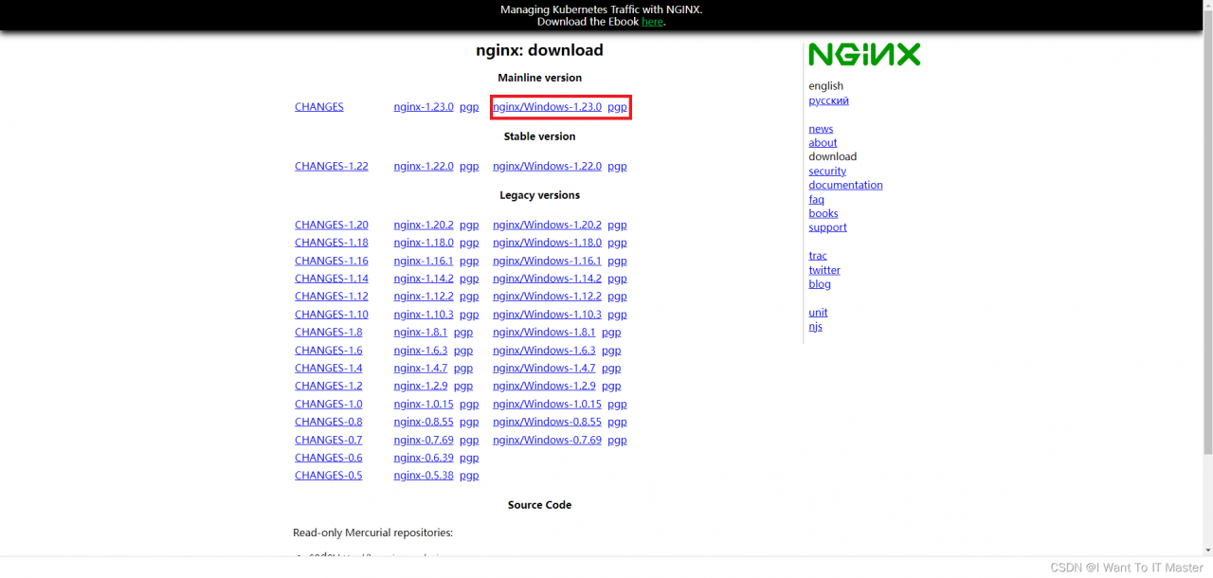This screenshot has width=1213, height=578.
Task: Download nginx/Windows-1.0.15
Action: (x=547, y=404)
